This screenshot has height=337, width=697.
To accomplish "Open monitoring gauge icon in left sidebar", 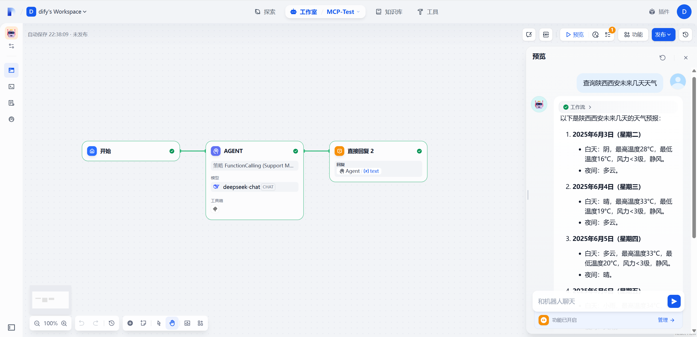I will [11, 119].
